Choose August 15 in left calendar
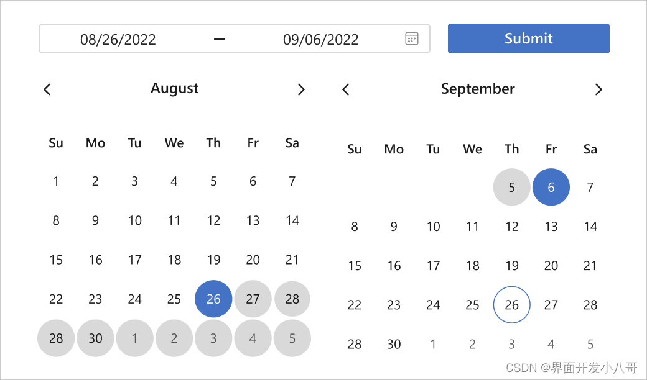647x380 pixels. tap(56, 260)
